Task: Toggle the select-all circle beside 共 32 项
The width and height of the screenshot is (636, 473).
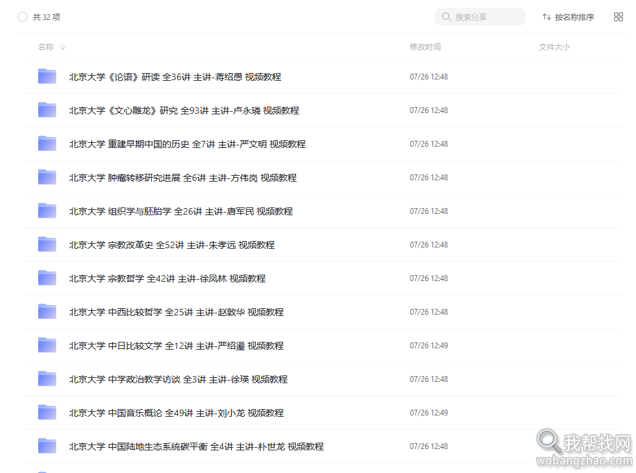Action: pos(23,17)
